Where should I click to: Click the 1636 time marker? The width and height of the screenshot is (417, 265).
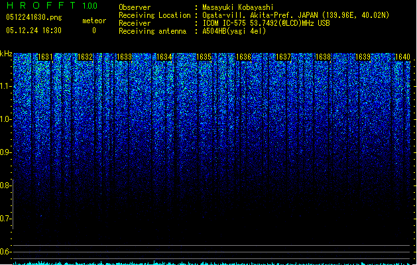pyautogui.click(x=243, y=57)
